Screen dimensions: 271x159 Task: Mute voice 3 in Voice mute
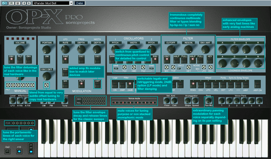[x=130, y=103]
